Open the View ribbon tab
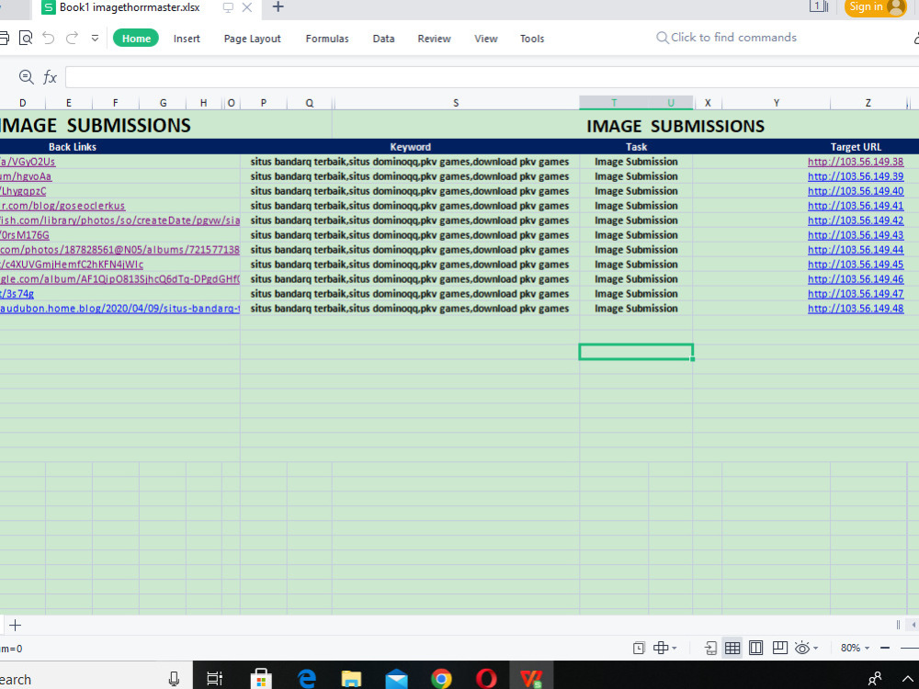The width and height of the screenshot is (919, 689). pyautogui.click(x=486, y=39)
